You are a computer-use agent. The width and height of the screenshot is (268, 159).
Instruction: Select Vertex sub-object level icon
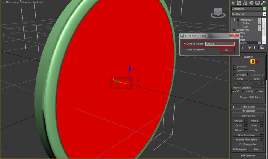point(237,62)
